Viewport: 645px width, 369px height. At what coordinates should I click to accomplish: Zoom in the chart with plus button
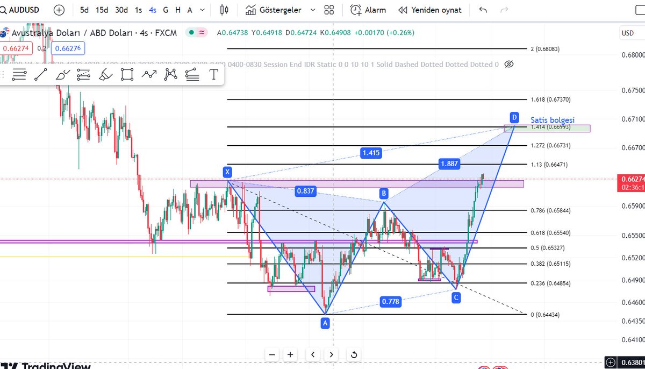pos(290,354)
